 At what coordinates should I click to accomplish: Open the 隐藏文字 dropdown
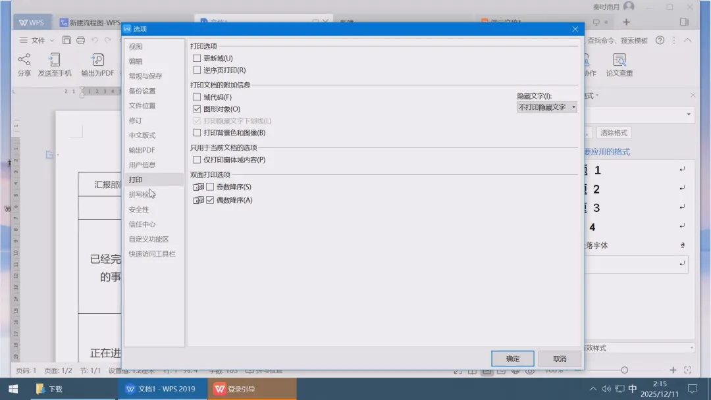coord(547,107)
